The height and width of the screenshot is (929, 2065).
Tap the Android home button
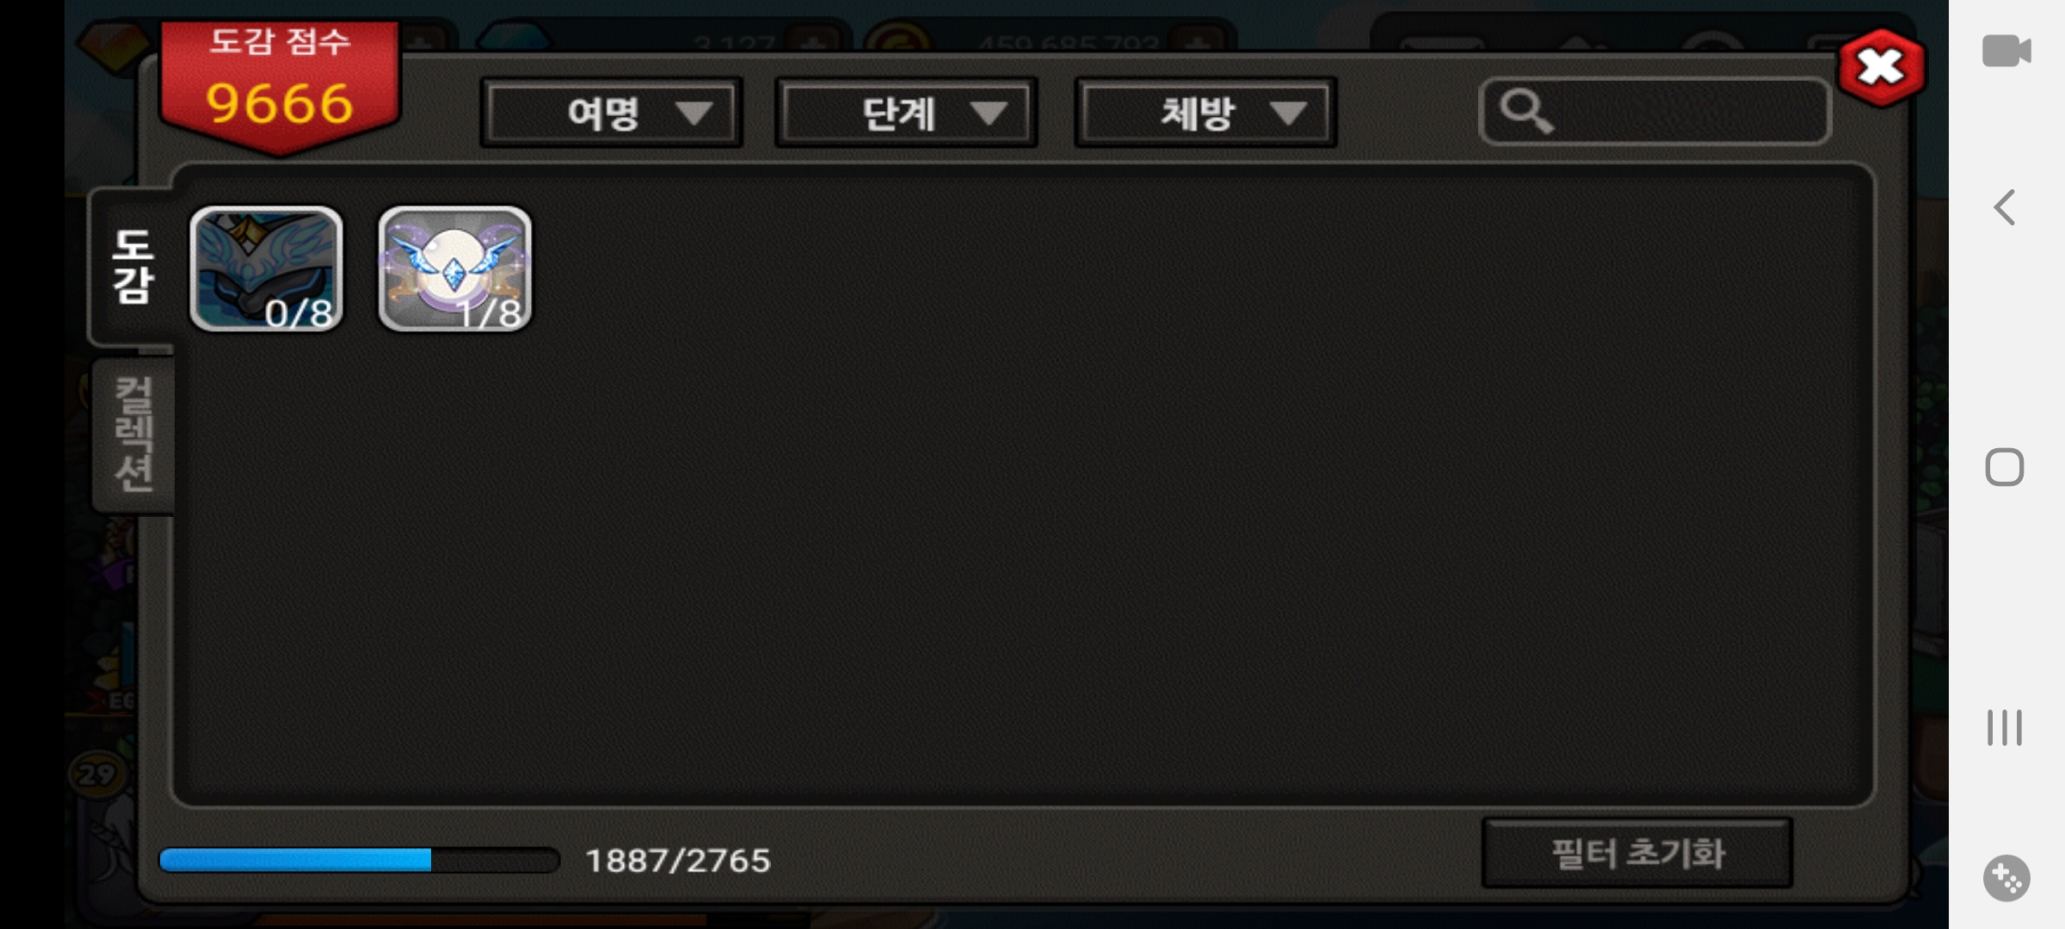coord(2005,468)
